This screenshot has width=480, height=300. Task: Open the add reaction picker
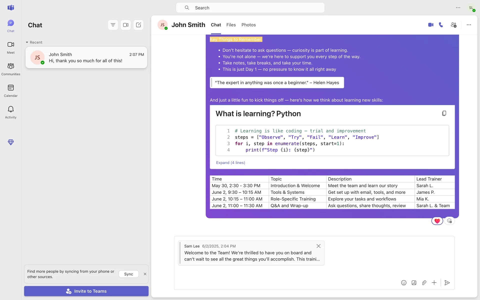pyautogui.click(x=449, y=221)
